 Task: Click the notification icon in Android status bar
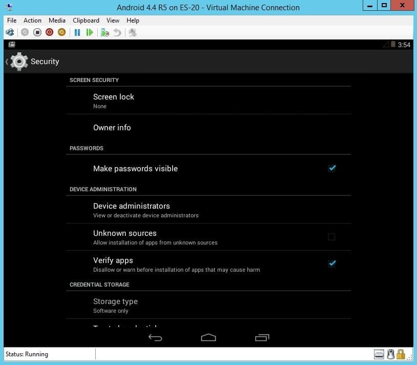pos(12,45)
